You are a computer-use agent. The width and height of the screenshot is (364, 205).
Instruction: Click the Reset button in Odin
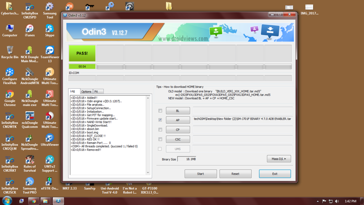coord(235,174)
